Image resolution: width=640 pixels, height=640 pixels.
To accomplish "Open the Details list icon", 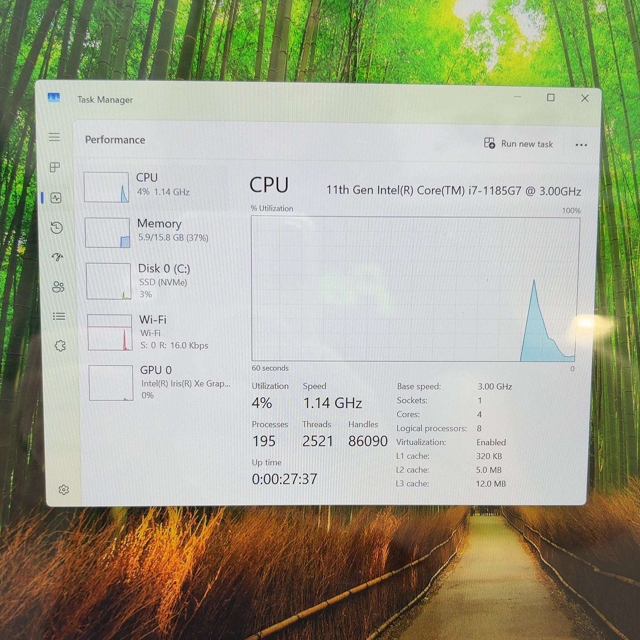I will [59, 316].
